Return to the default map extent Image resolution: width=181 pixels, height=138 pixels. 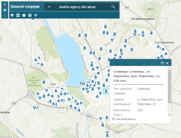coord(5,10)
